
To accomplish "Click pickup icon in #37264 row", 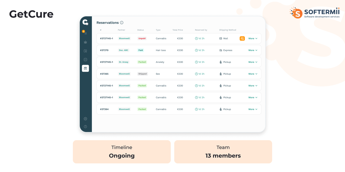I will [x=221, y=109].
